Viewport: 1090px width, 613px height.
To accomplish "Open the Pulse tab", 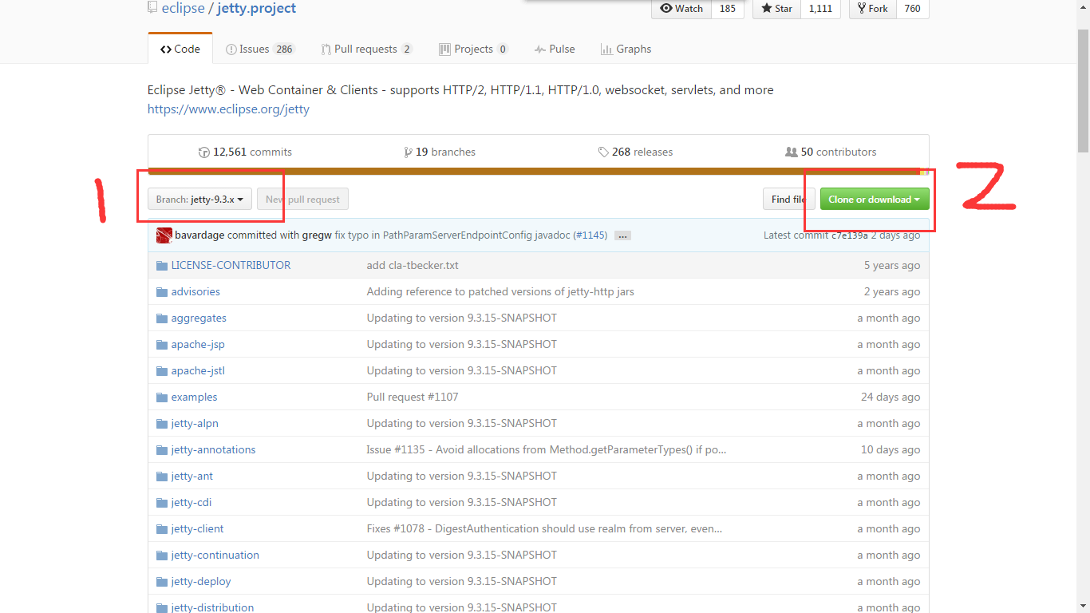I will pyautogui.click(x=555, y=49).
